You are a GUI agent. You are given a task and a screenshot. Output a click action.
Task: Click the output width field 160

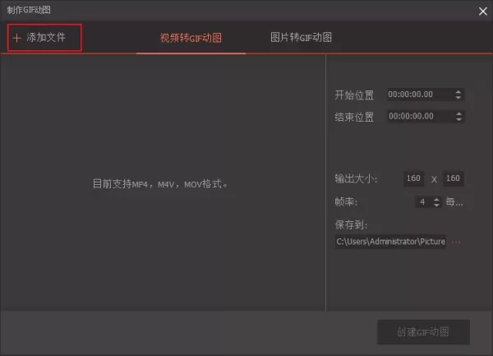tap(413, 178)
